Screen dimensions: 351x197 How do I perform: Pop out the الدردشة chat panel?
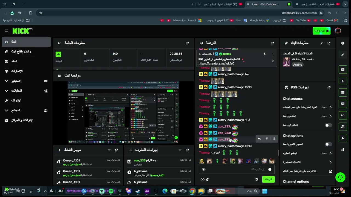click(x=272, y=43)
